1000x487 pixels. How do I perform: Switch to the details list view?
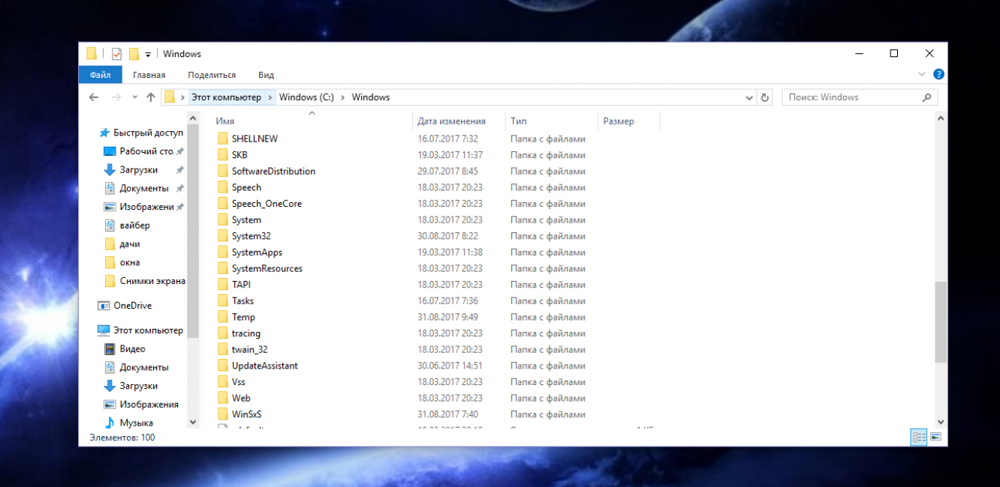[918, 437]
